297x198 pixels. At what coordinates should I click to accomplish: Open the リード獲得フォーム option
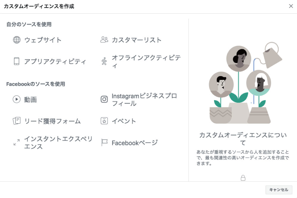(52, 121)
